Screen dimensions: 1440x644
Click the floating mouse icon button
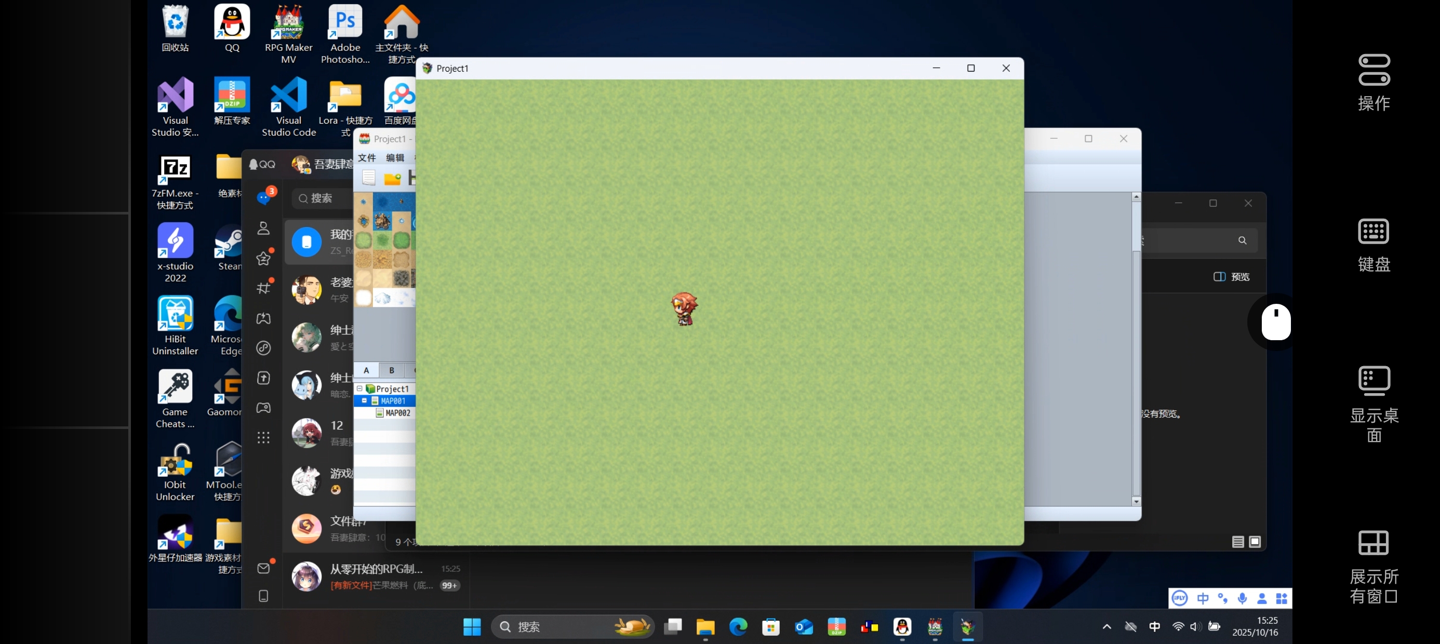coord(1276,322)
